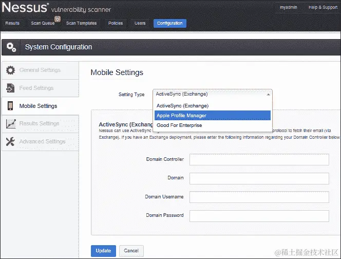Click the Setting Type combo box field
The width and height of the screenshot is (341, 259).
click(213, 94)
